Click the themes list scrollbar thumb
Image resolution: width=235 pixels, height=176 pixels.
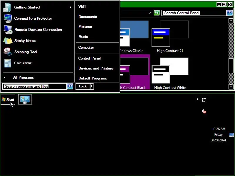tap(231, 65)
